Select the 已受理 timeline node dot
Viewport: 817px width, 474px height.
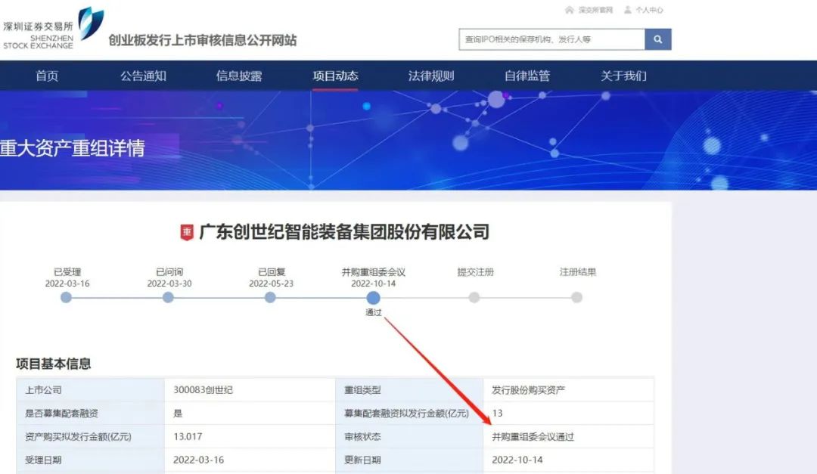coord(66,298)
